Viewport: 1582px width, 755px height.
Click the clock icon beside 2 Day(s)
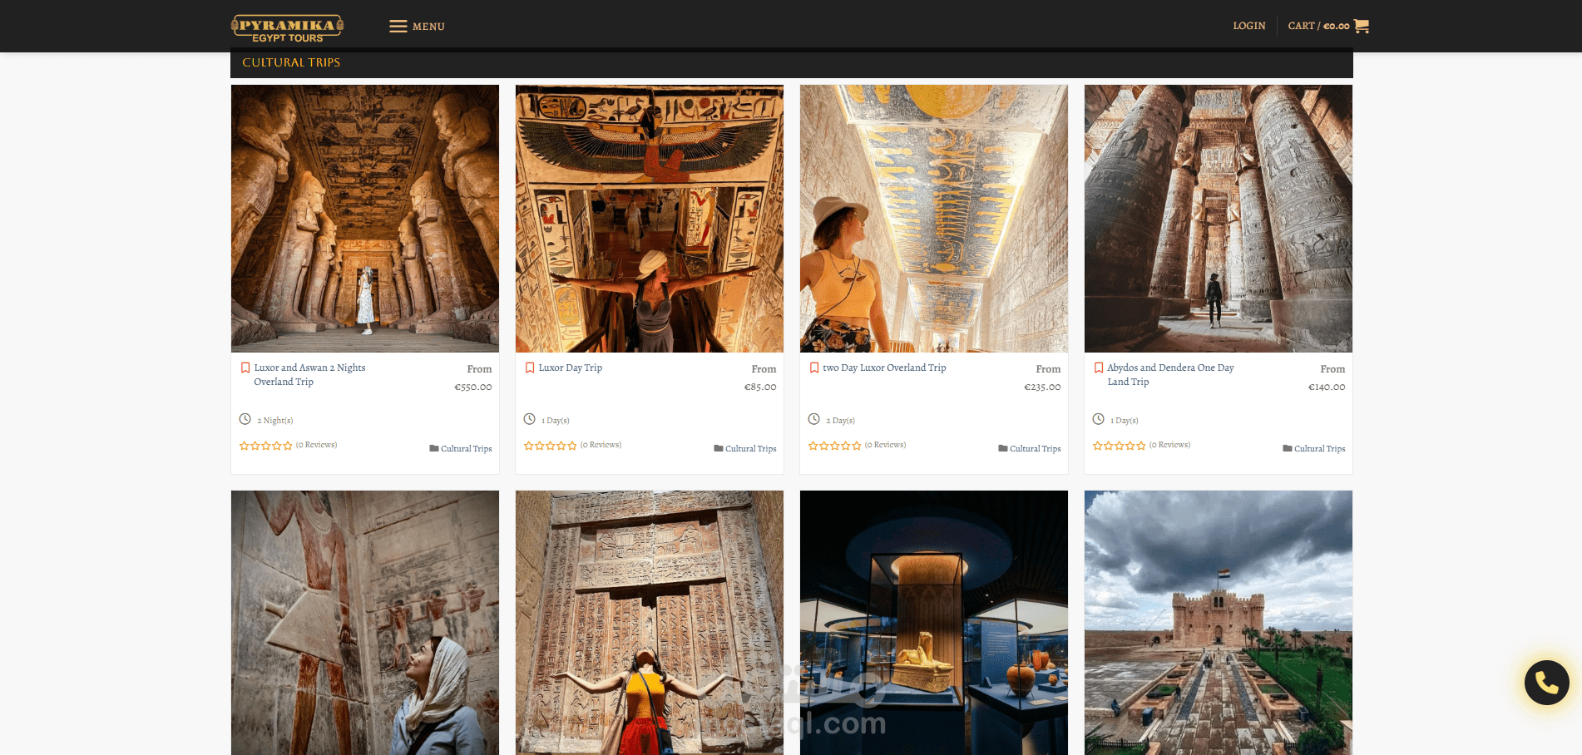coord(814,419)
